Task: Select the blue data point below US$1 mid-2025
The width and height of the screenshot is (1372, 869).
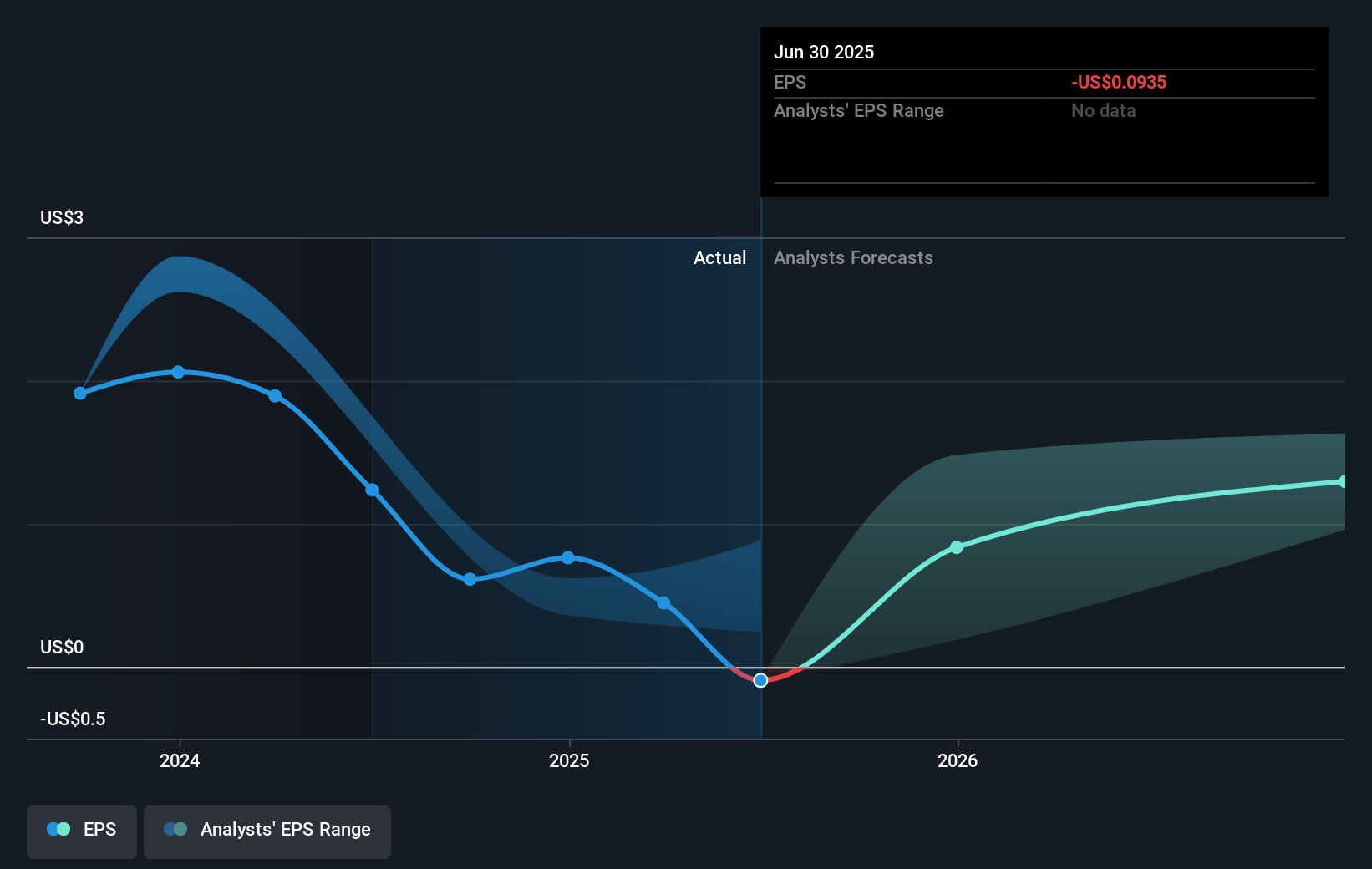Action: point(663,602)
